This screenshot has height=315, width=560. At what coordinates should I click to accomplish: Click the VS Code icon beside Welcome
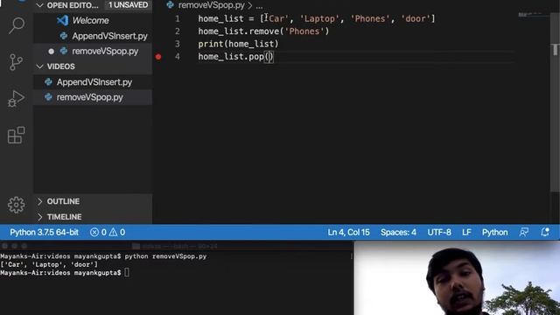coord(62,20)
